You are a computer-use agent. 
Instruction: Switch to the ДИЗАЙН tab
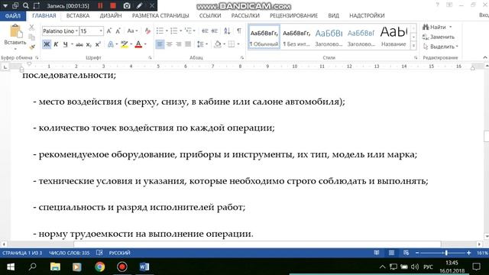click(x=111, y=15)
